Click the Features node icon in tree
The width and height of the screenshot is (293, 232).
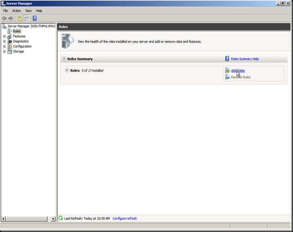pos(10,36)
